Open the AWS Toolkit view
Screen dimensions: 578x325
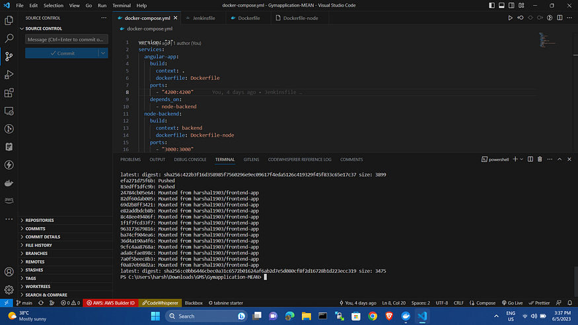9,200
